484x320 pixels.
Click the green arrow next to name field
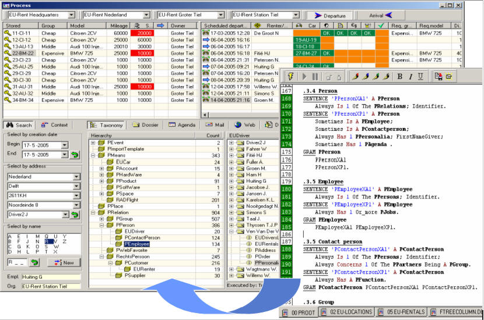[x=35, y=262]
